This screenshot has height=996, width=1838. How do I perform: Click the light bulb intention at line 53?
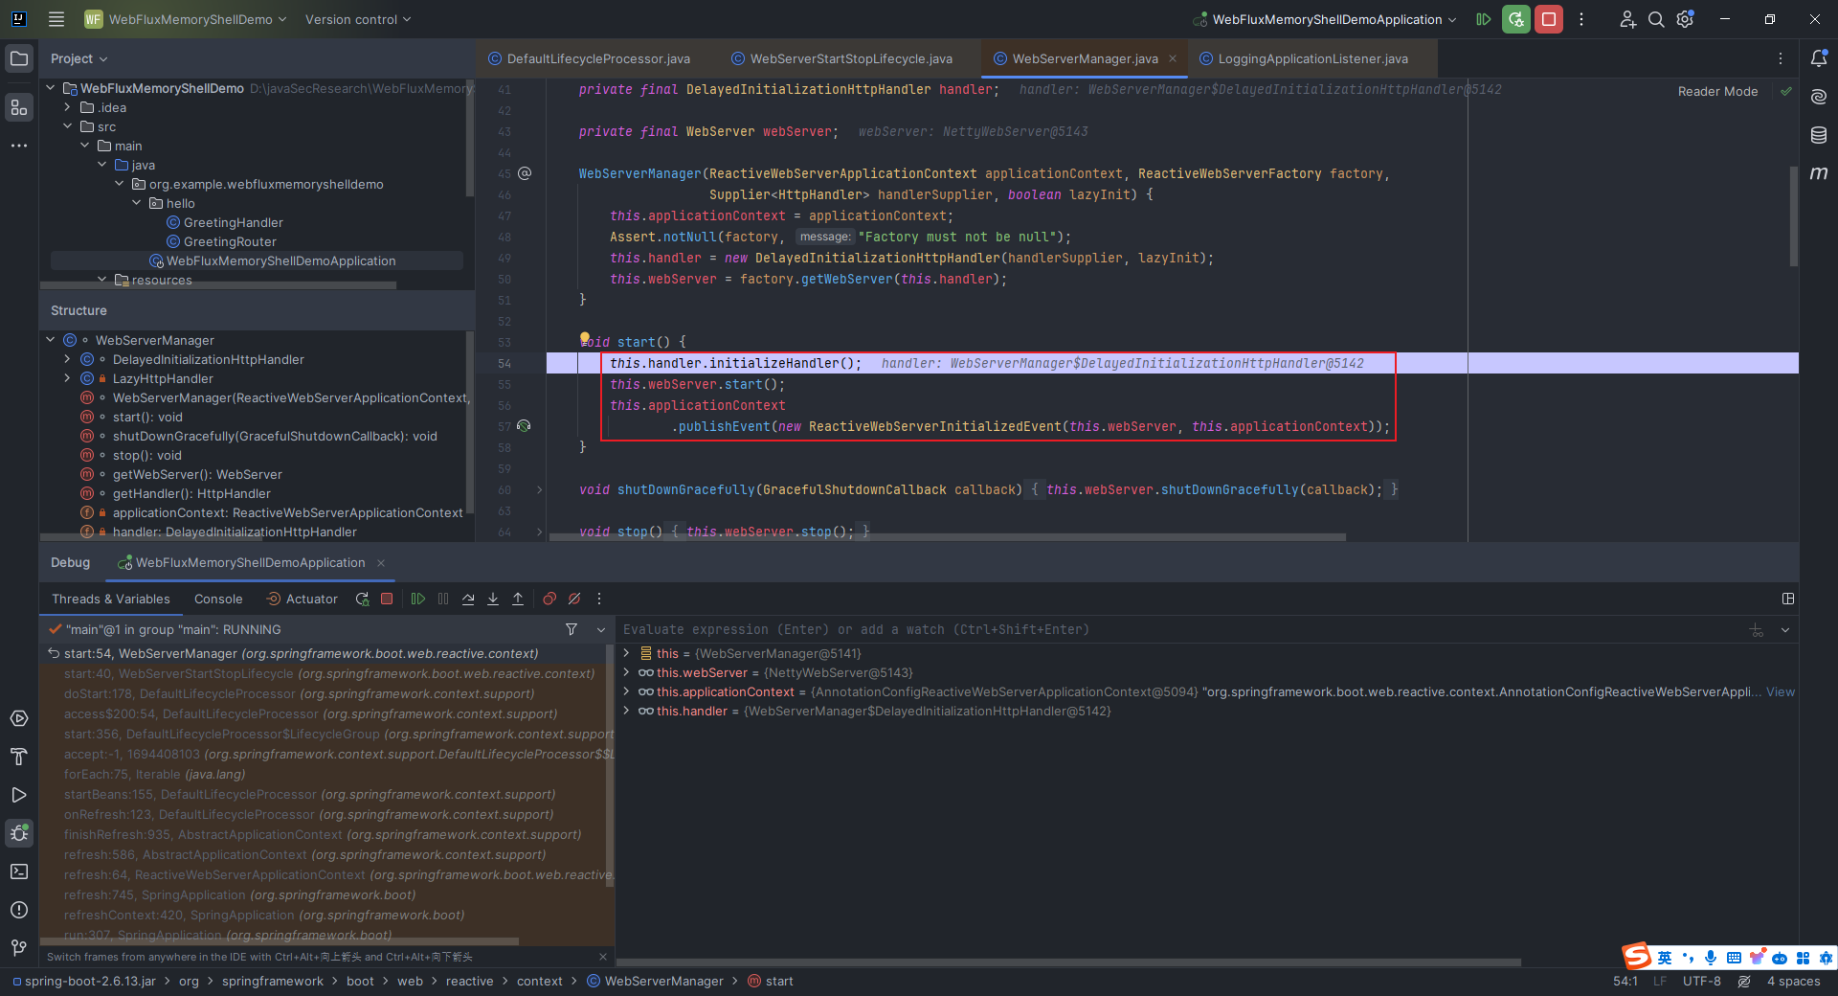click(584, 338)
